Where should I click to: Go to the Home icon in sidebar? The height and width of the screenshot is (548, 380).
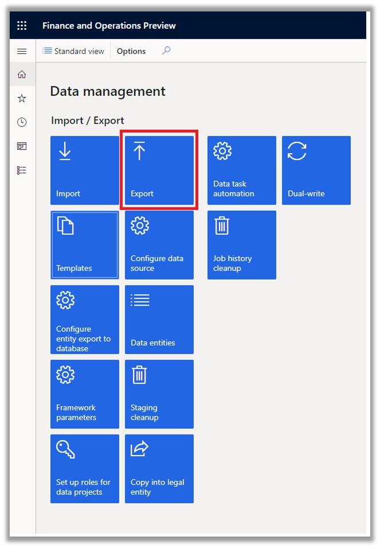[22, 75]
